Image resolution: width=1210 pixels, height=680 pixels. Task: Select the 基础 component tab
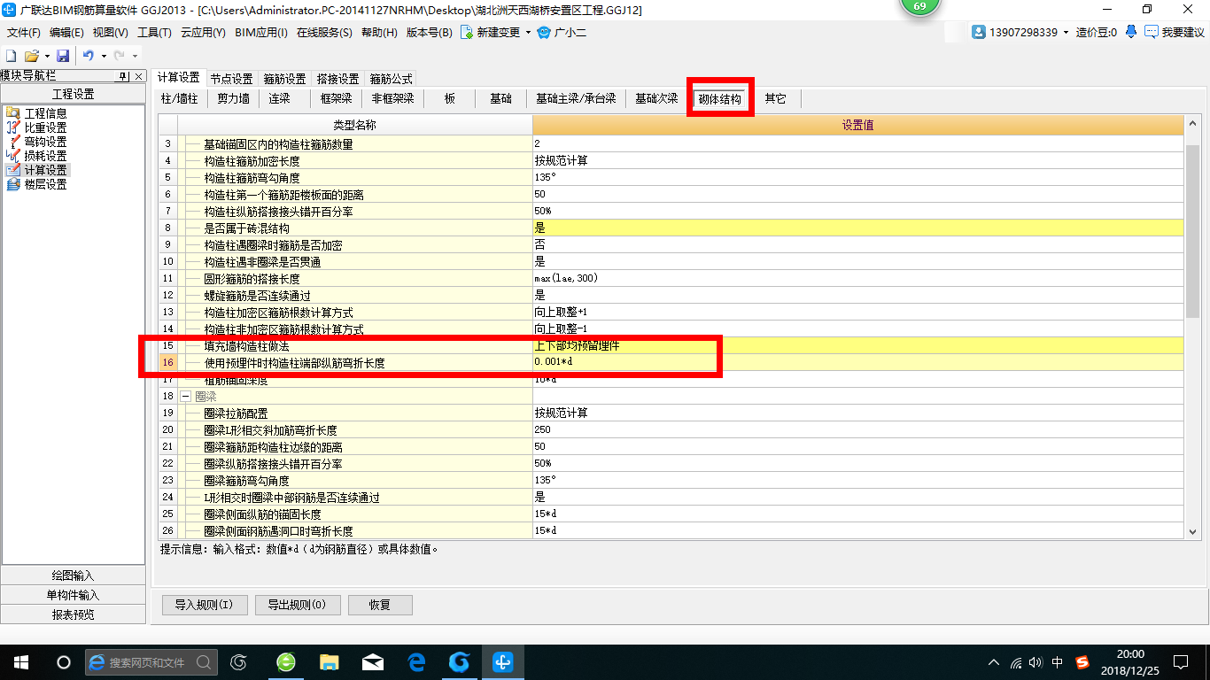click(500, 98)
